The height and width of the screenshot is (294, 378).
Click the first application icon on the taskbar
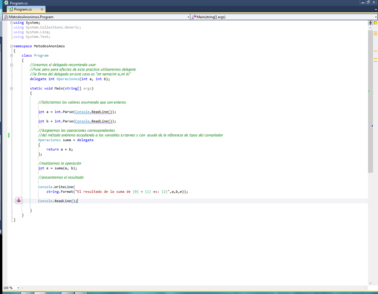pyautogui.click(x=26, y=292)
